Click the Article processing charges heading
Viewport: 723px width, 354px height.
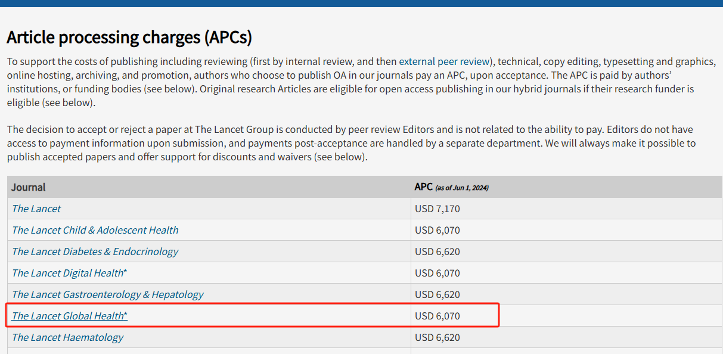pos(129,38)
